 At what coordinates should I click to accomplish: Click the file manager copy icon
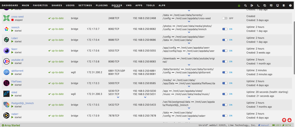(265, 6)
